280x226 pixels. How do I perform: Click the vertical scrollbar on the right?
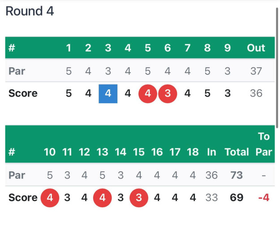point(277,68)
